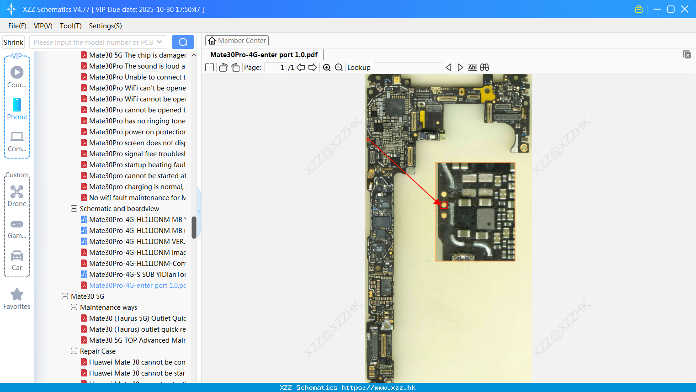Open Mate30Pro power on protection
This screenshot has width=696, height=392.
click(x=133, y=132)
